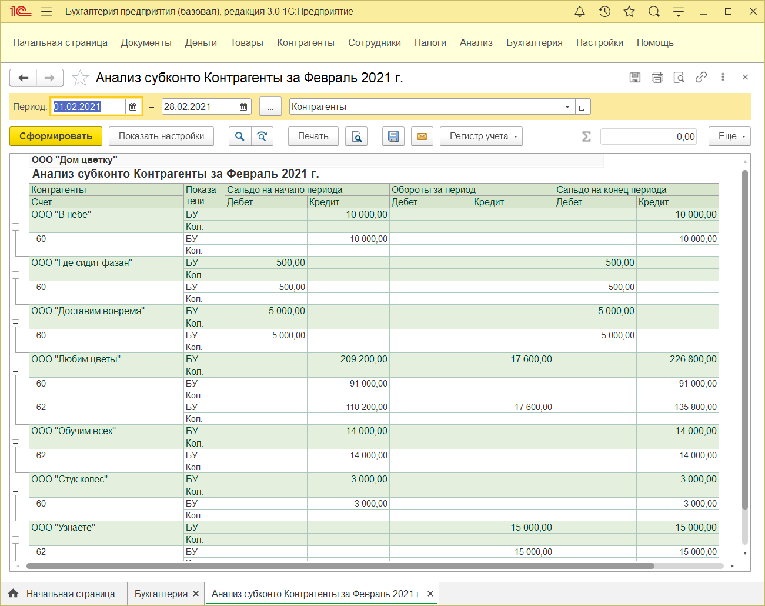
Task: Open Бухгалтерия menu section
Action: point(535,42)
